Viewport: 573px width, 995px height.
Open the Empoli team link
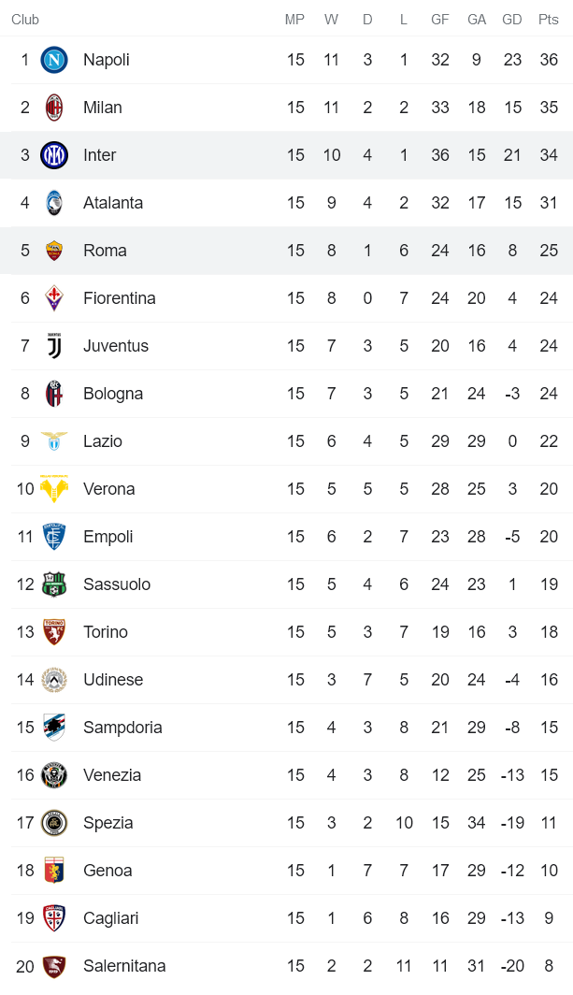[107, 537]
